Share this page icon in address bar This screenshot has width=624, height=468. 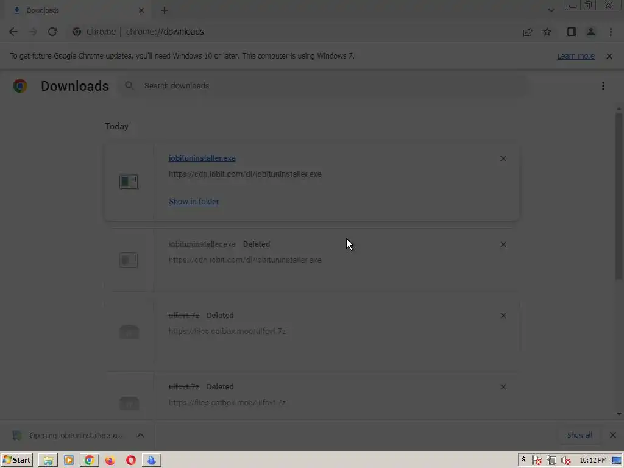click(x=527, y=32)
